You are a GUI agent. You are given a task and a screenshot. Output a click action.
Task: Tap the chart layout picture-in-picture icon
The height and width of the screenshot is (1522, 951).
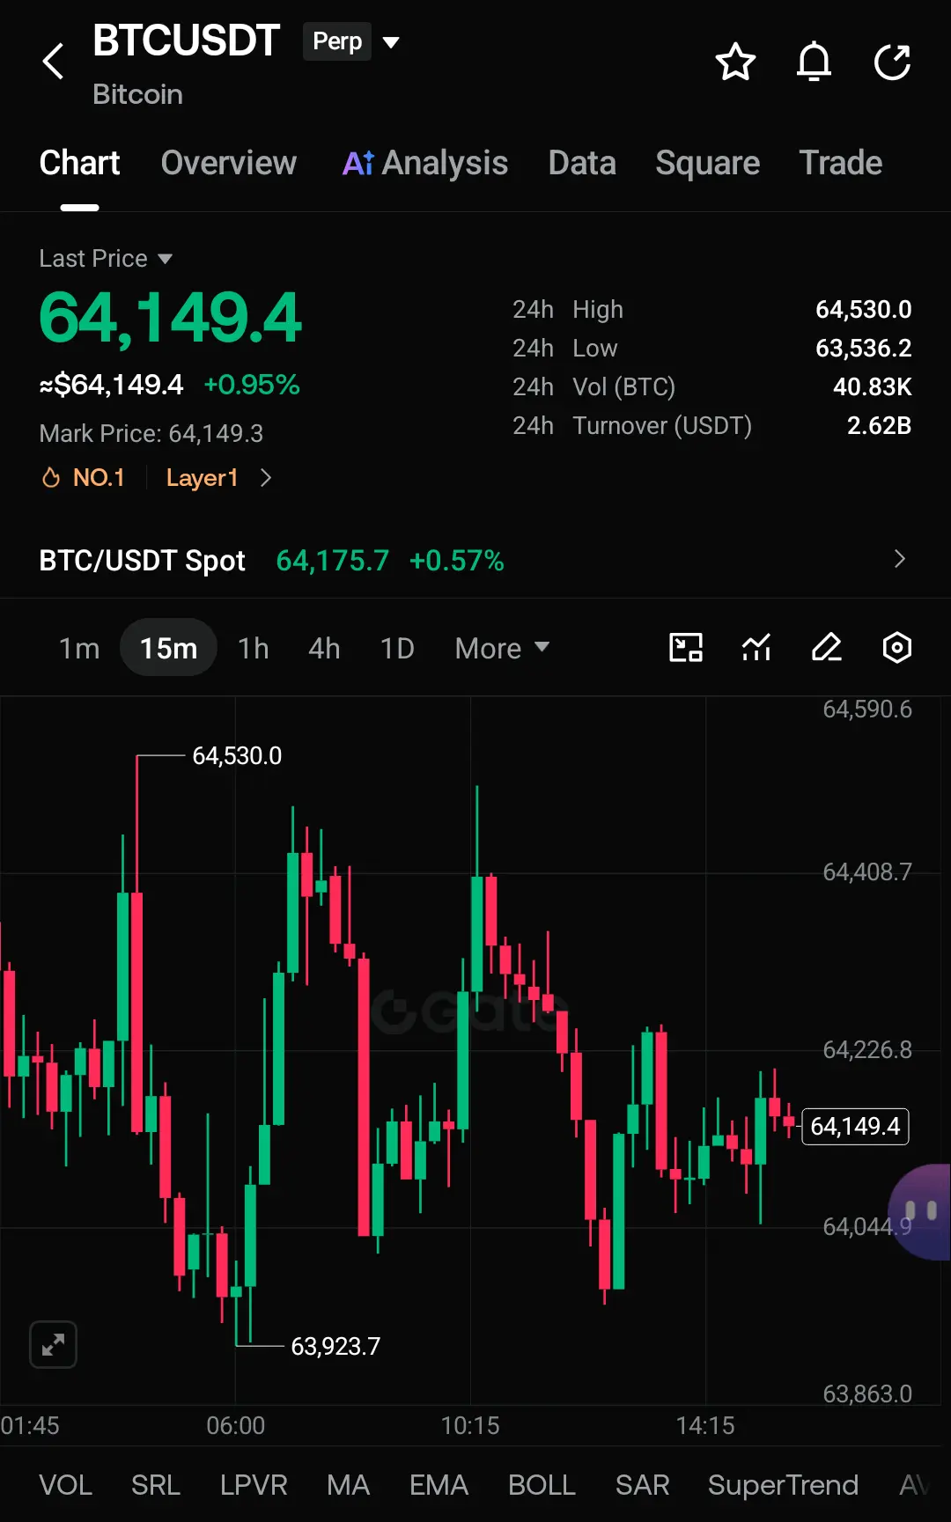[x=686, y=647]
